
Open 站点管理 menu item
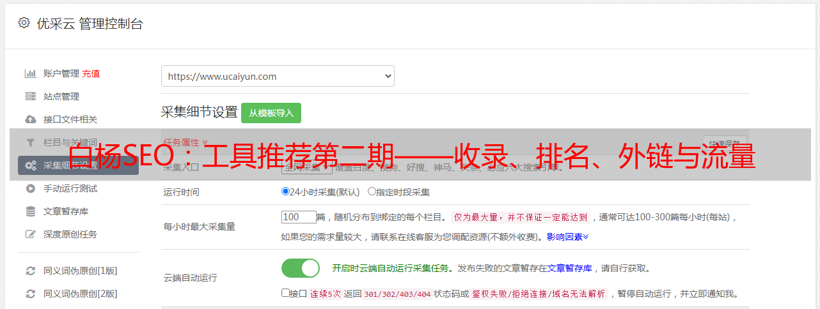click(61, 96)
